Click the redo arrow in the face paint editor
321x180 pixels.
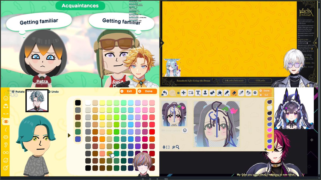click(173, 93)
